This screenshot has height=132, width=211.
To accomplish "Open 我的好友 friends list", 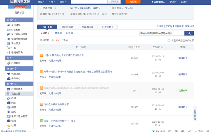I will [x=16, y=63].
